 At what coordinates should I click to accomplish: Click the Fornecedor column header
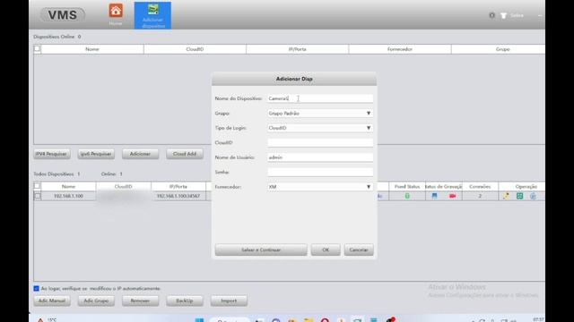pos(400,49)
